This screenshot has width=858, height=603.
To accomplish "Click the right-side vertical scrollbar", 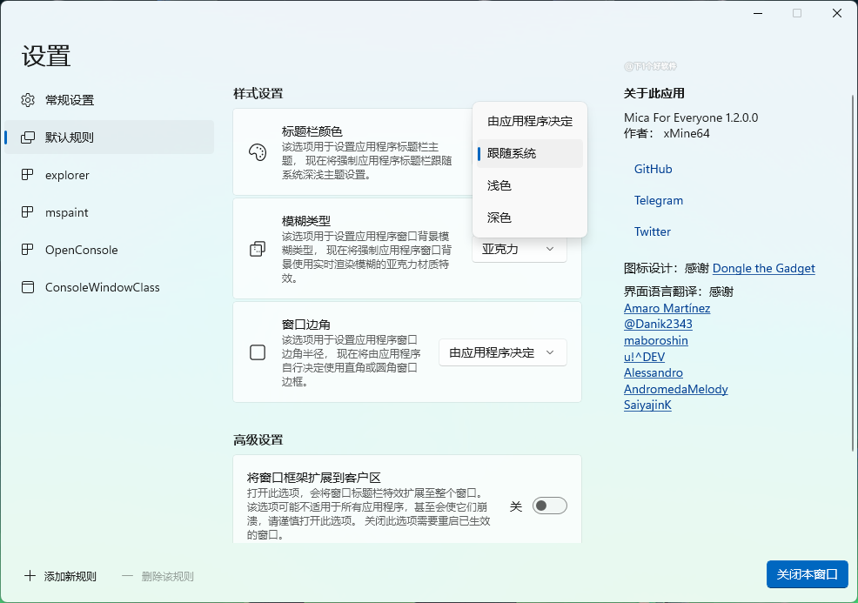I will (x=853, y=261).
